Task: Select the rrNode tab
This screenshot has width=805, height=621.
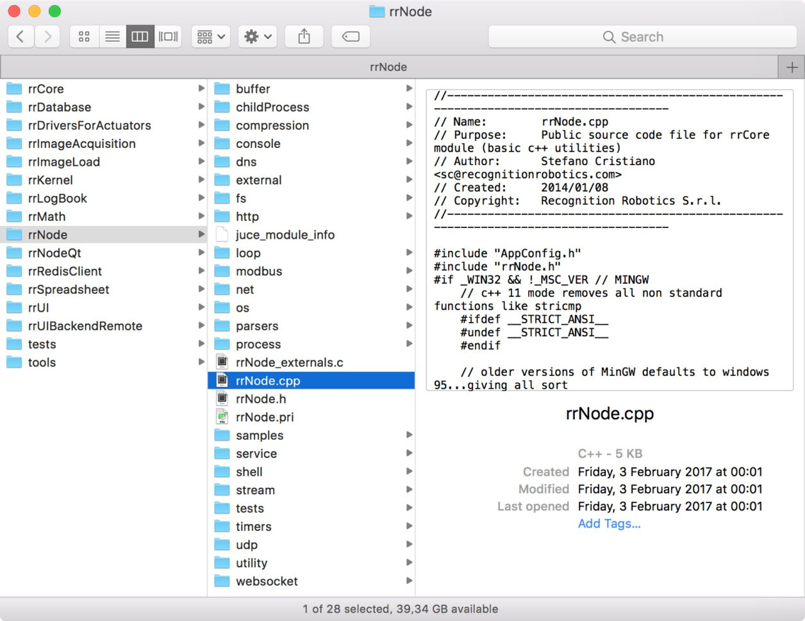Action: 388,67
